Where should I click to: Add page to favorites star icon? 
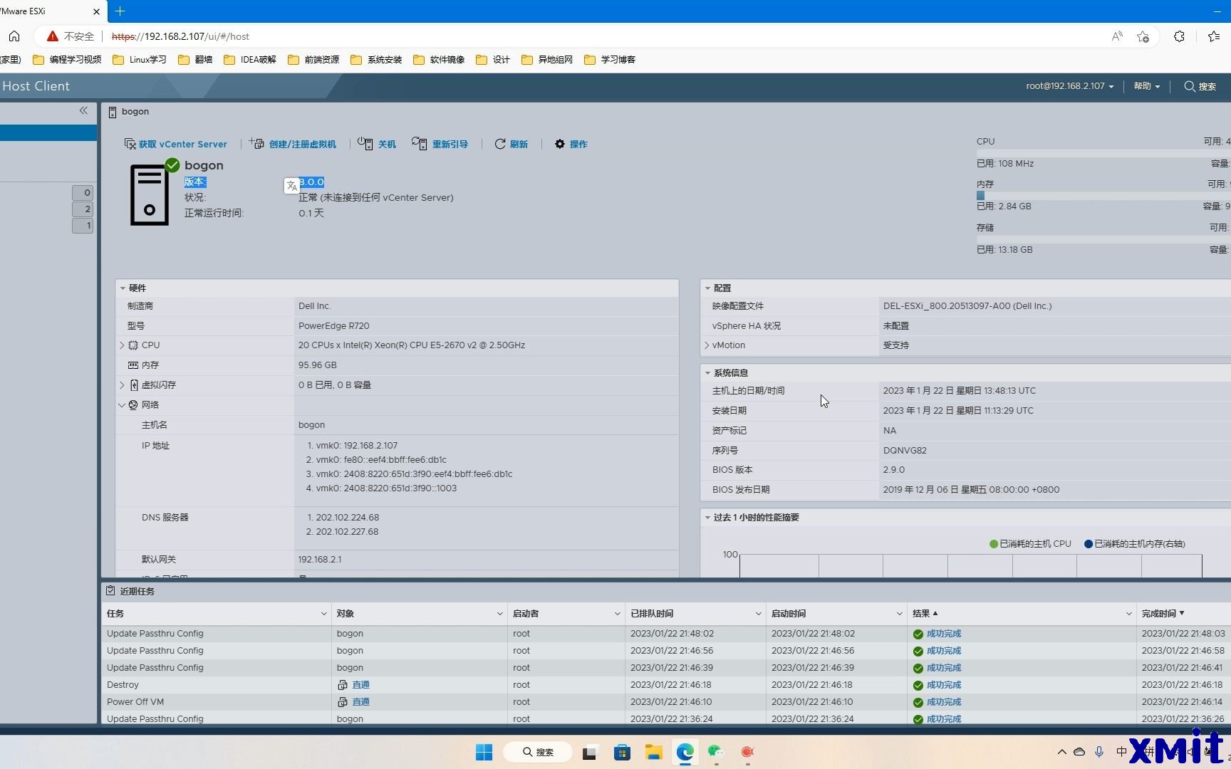[1143, 36]
